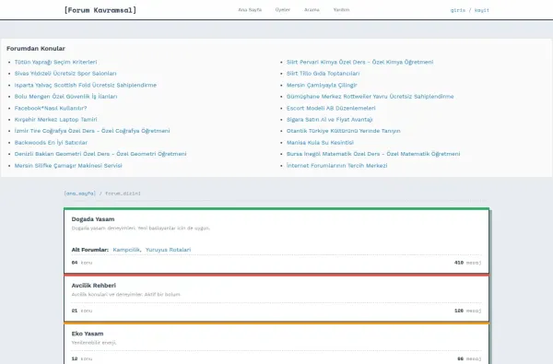Viewport: 553px width, 364px height.
Task: Open Bolu Mengen Özel Güvenlik İş İlanları
Action: point(66,96)
